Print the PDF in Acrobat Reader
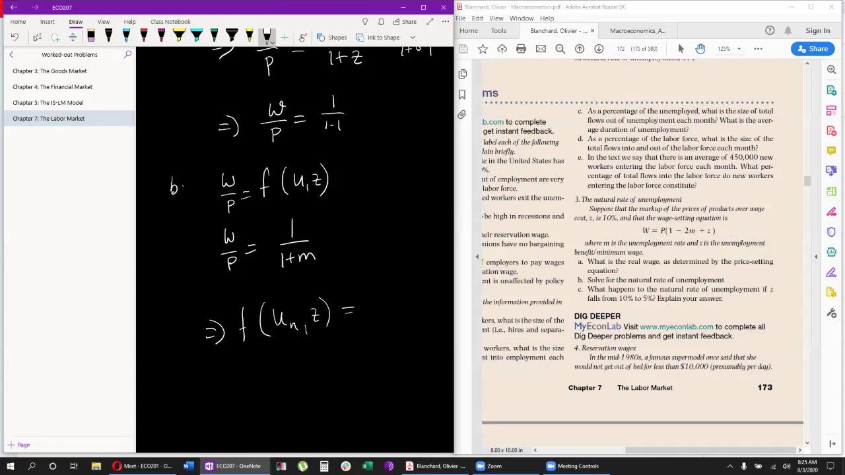 (x=521, y=49)
